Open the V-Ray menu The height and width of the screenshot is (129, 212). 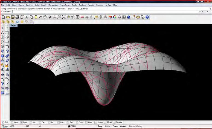108,5
